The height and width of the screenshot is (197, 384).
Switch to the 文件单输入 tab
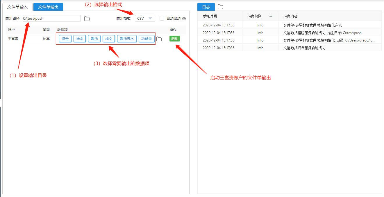coord(17,7)
